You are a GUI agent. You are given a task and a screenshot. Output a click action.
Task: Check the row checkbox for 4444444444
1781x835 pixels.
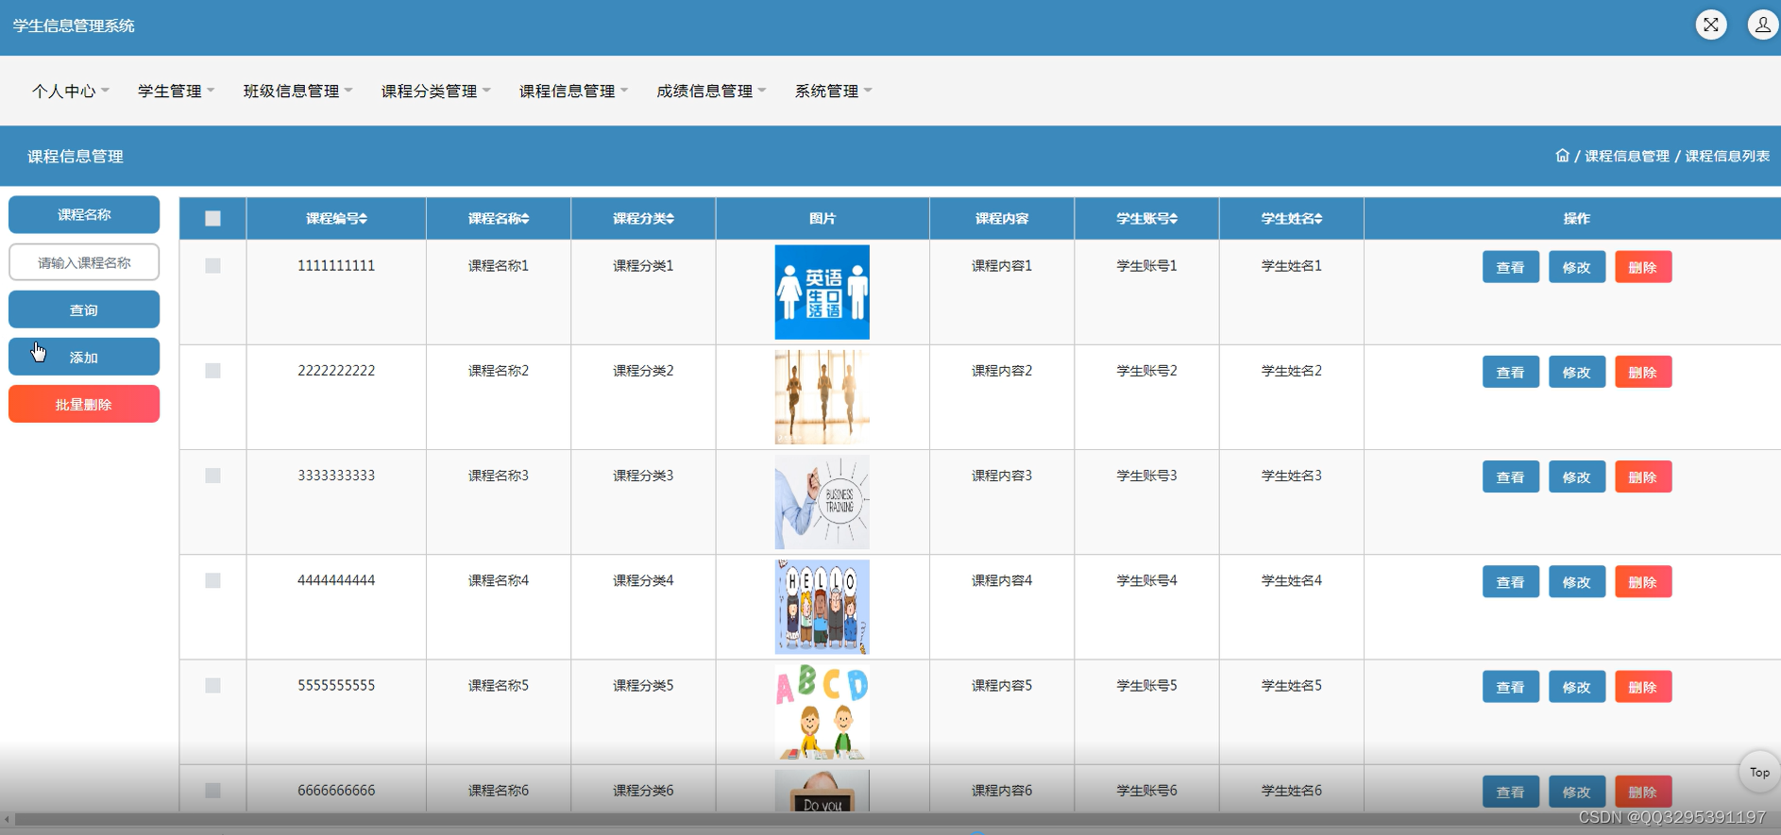click(212, 580)
